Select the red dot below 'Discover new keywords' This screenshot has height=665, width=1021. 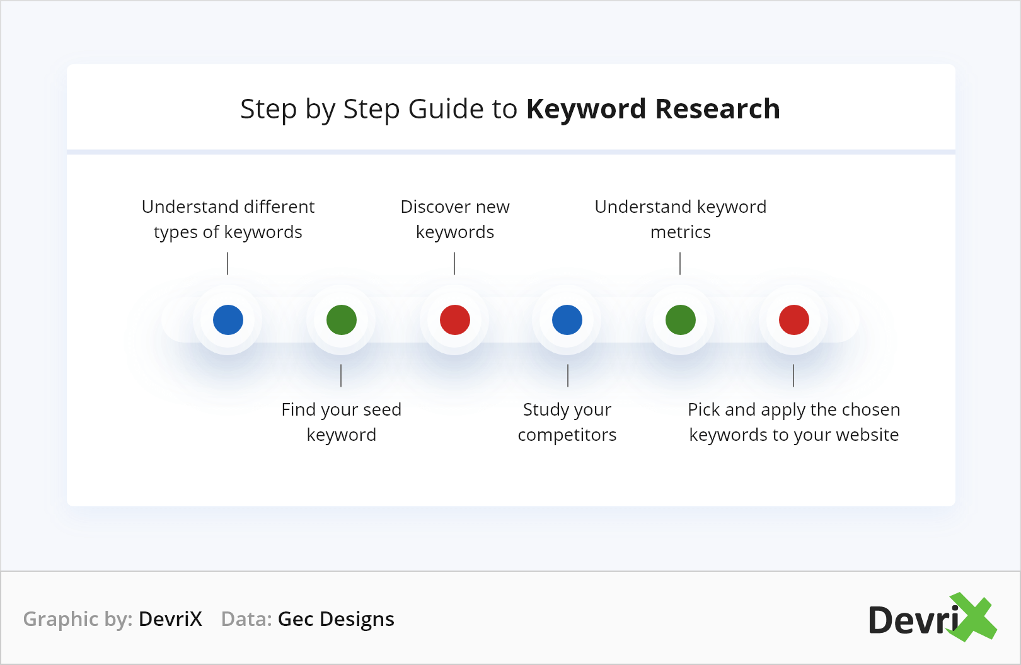pyautogui.click(x=455, y=320)
